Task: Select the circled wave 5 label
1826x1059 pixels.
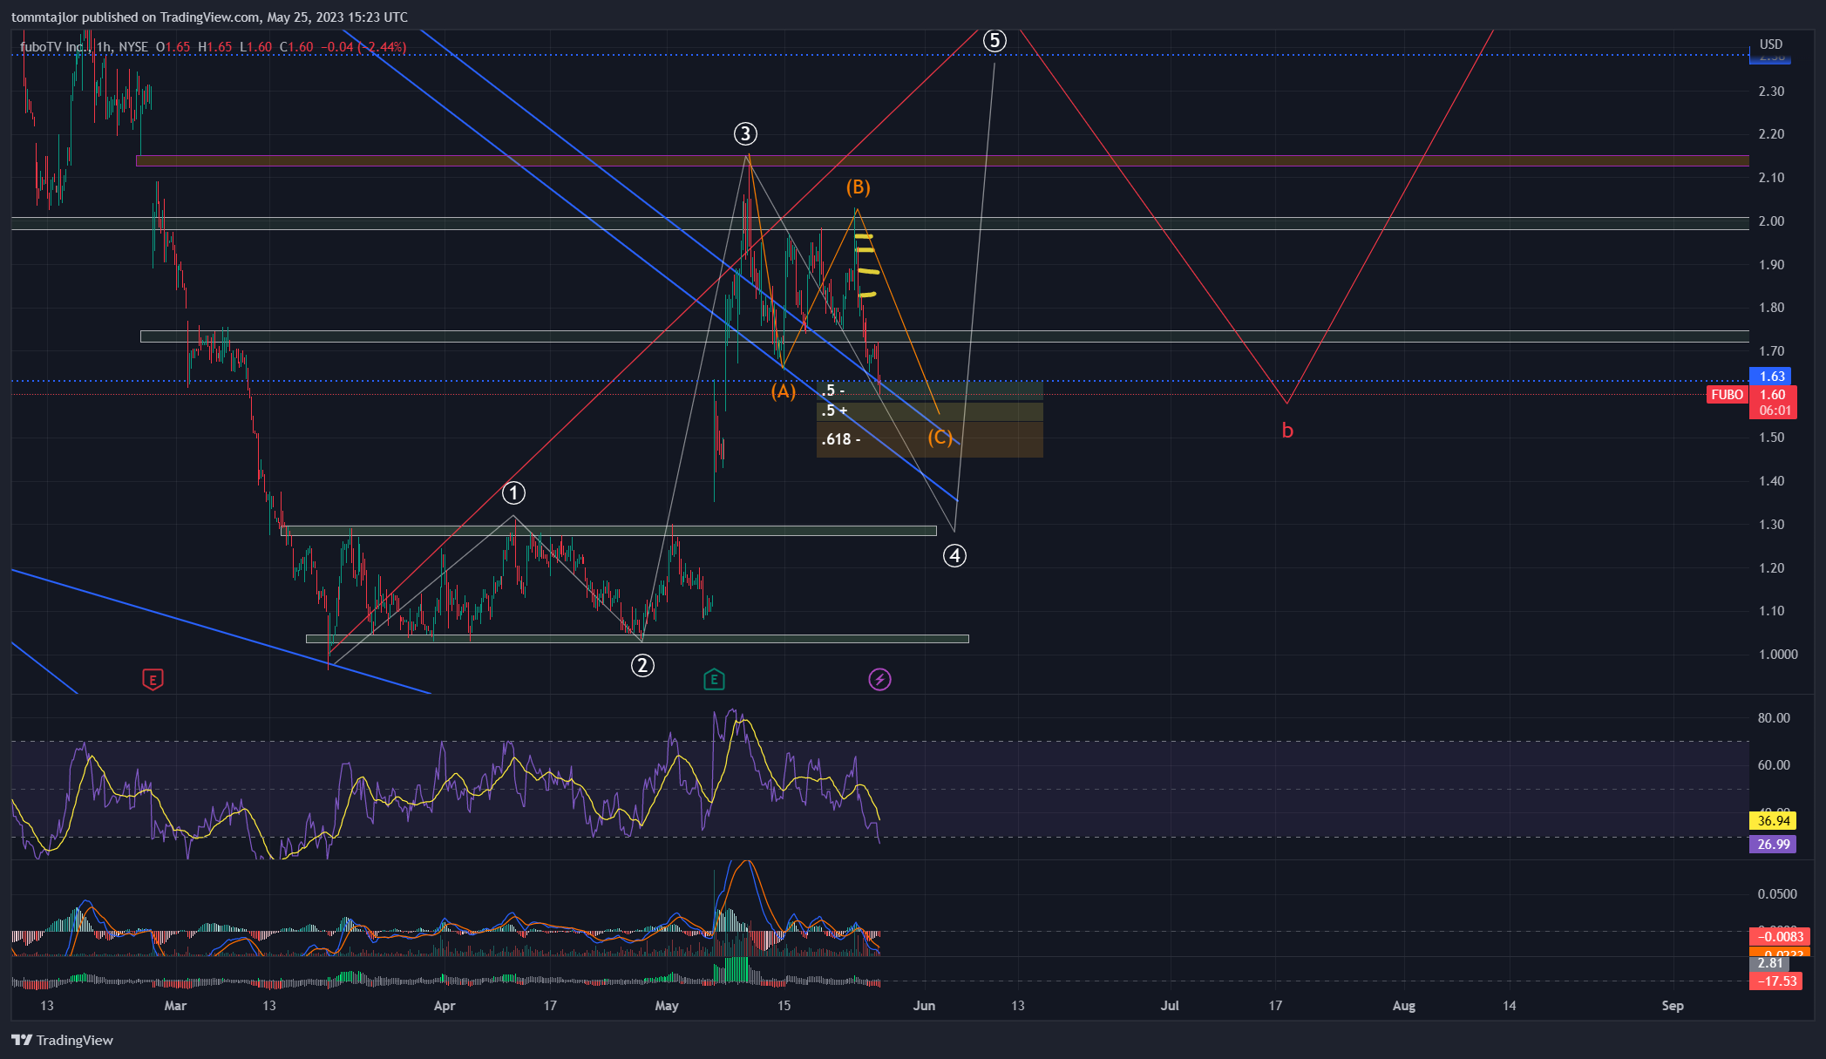Action: coord(994,40)
